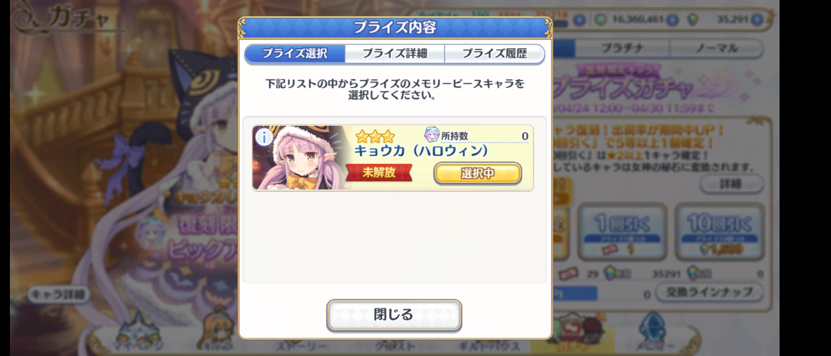Click plus icon next to jewel count 35,291
This screenshot has height=356, width=831.
[756, 20]
